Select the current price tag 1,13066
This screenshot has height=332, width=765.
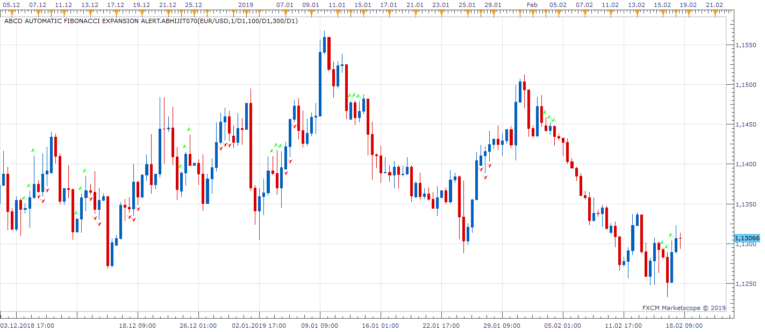tap(747, 238)
